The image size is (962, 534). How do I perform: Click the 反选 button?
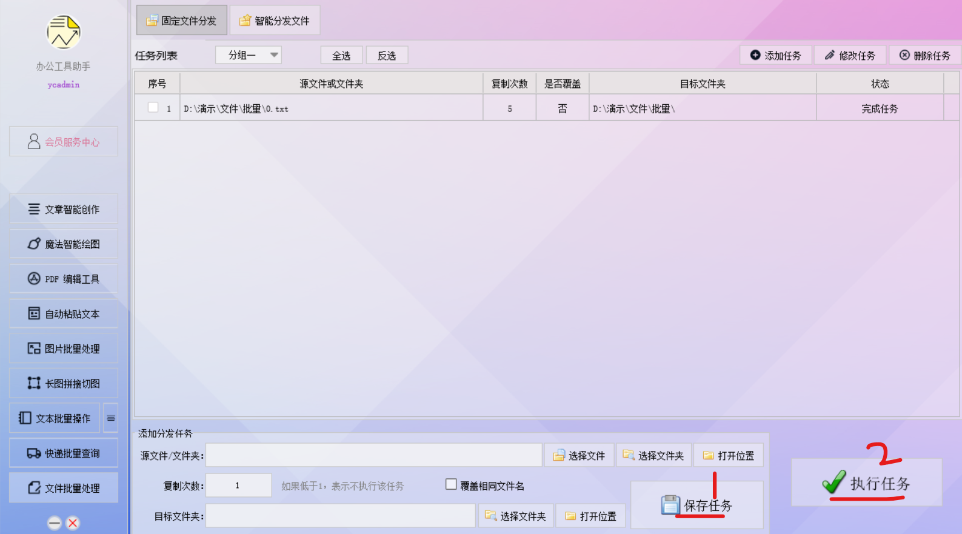pos(387,55)
